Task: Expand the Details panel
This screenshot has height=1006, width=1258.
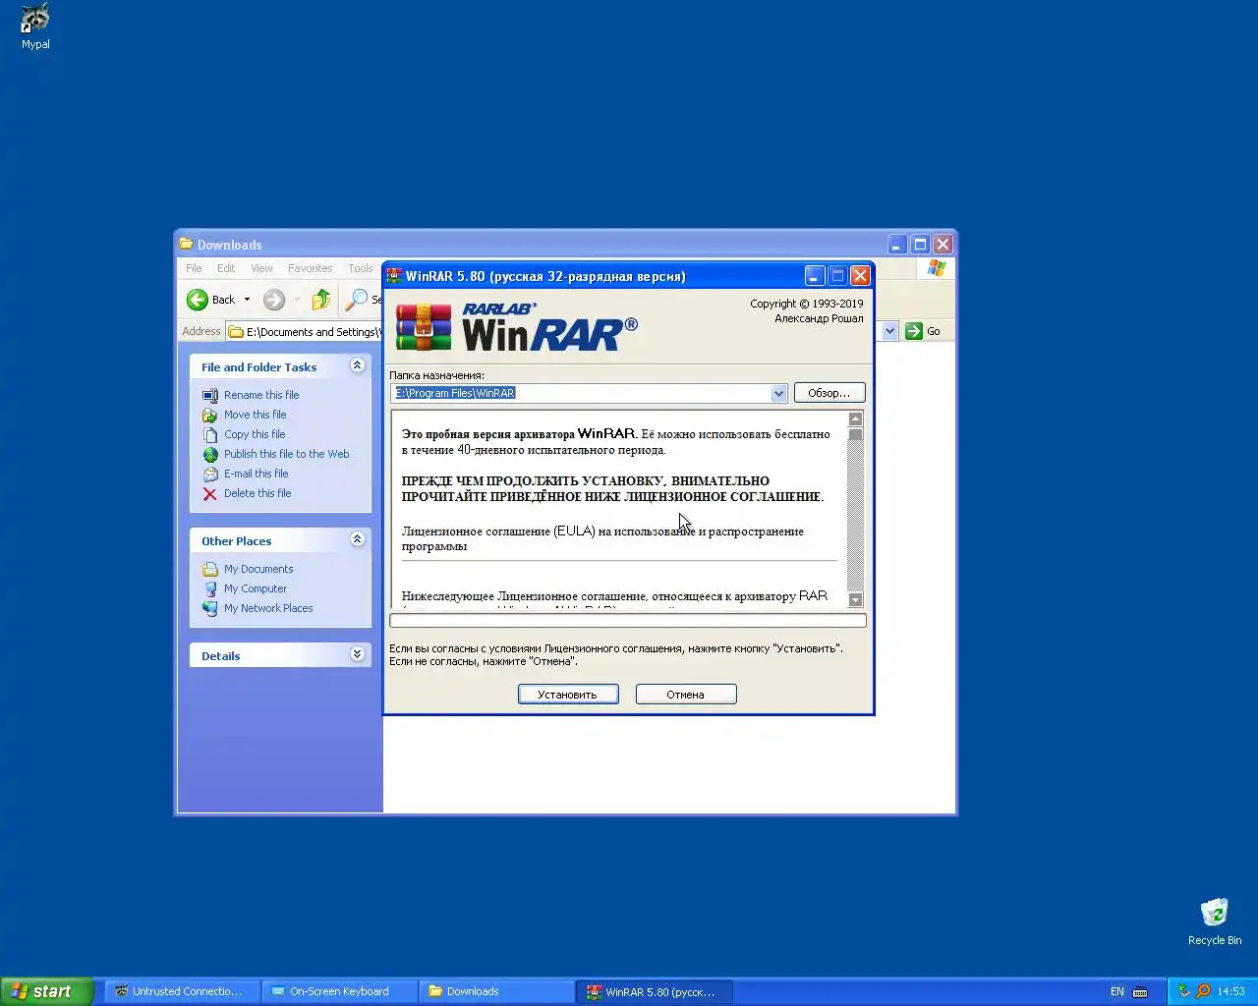Action: pos(358,654)
